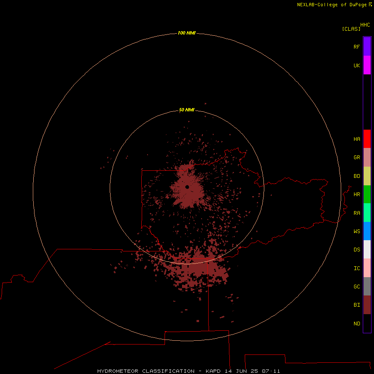Click the BI legend label
The height and width of the screenshot is (374, 374).
(357, 305)
